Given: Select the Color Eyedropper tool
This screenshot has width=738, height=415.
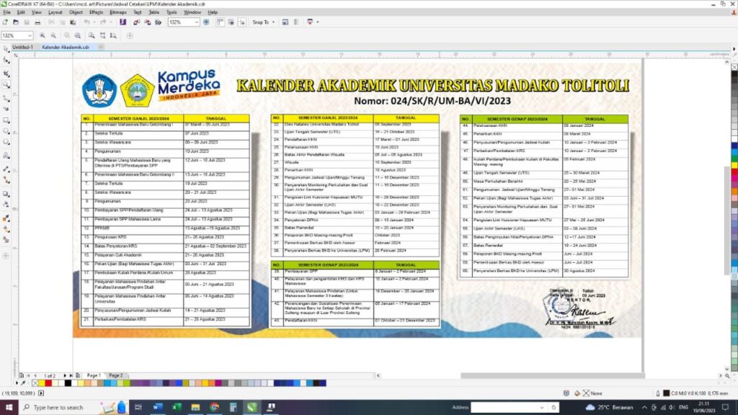Looking at the screenshot, I should click(x=6, y=218).
